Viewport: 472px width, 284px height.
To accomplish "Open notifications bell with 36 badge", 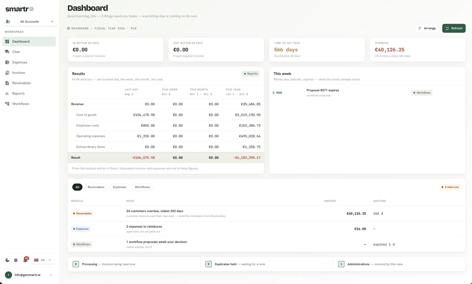I will [26, 260].
